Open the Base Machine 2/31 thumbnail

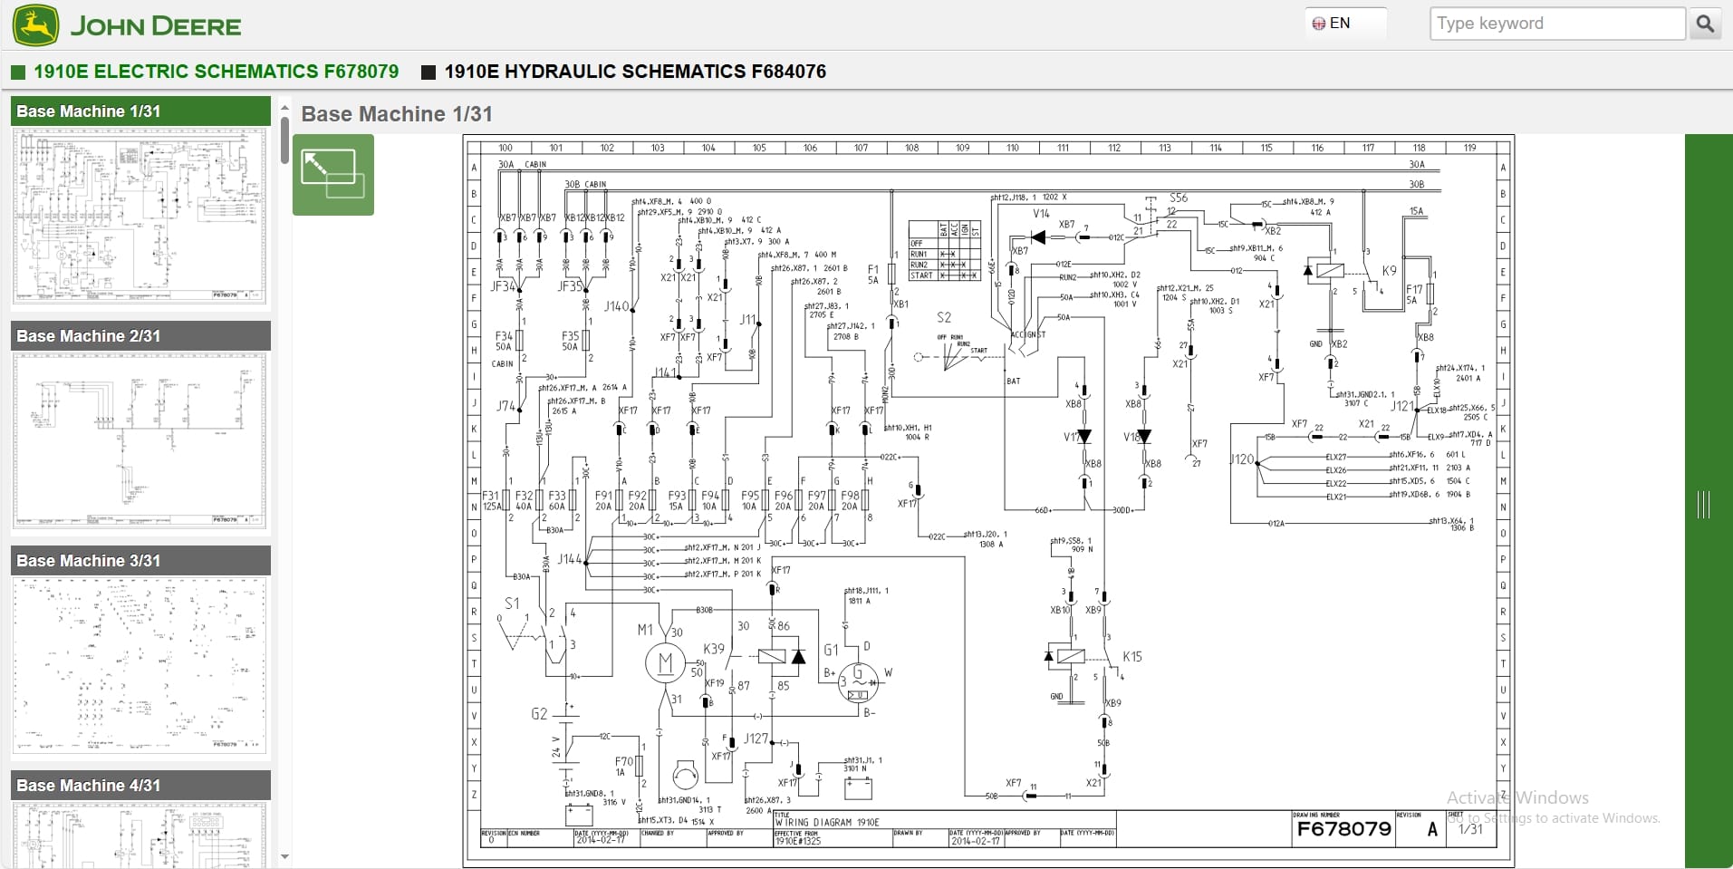pyautogui.click(x=139, y=441)
